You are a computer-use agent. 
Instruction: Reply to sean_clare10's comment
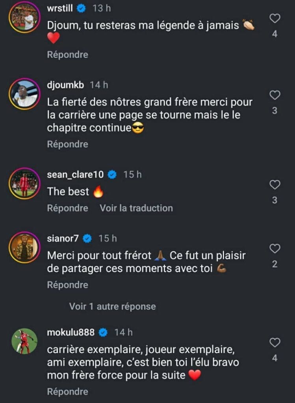(x=67, y=208)
